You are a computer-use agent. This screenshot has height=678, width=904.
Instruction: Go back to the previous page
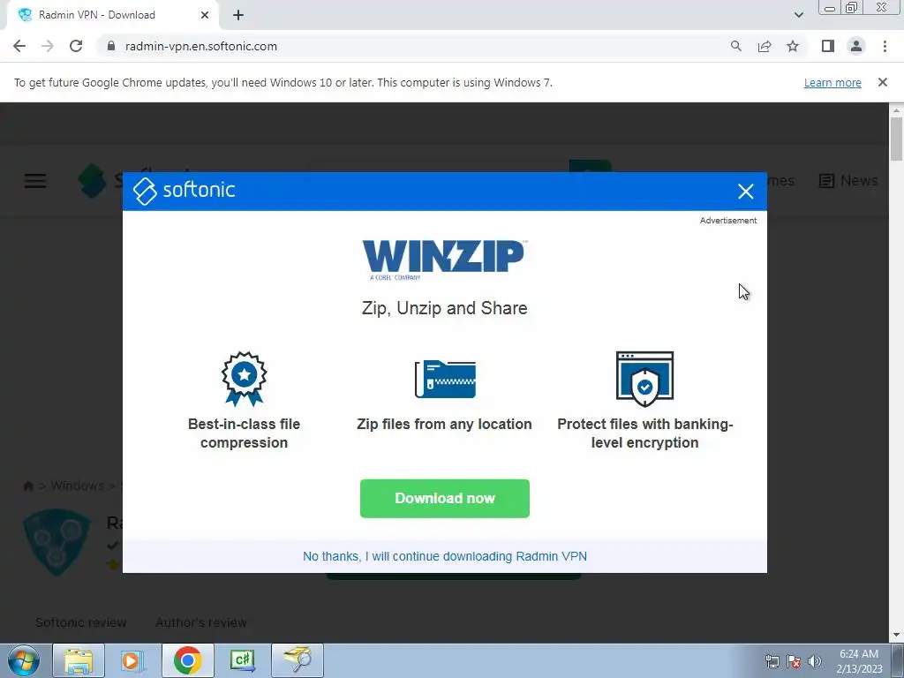click(x=19, y=46)
